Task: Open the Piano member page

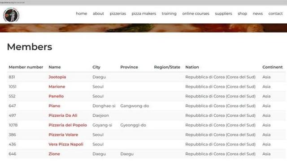Action: coord(54,106)
